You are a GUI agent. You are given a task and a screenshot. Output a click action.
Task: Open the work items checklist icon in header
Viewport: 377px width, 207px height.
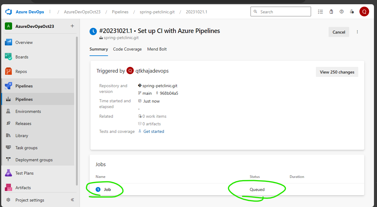[x=320, y=12]
